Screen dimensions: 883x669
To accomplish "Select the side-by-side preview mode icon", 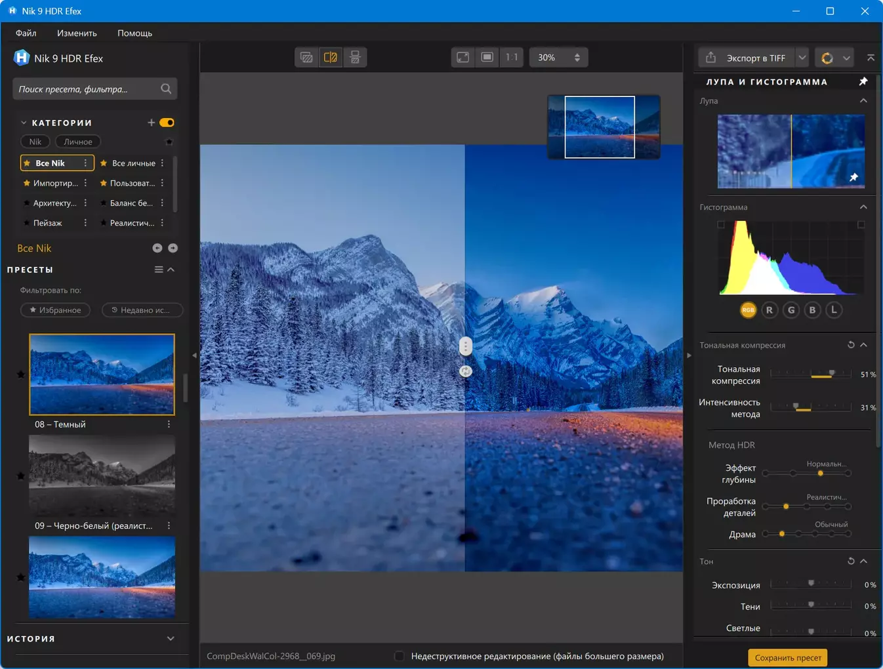I will tap(355, 58).
